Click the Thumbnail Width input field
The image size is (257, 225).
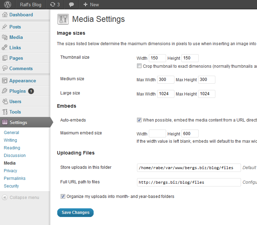click(x=157, y=58)
